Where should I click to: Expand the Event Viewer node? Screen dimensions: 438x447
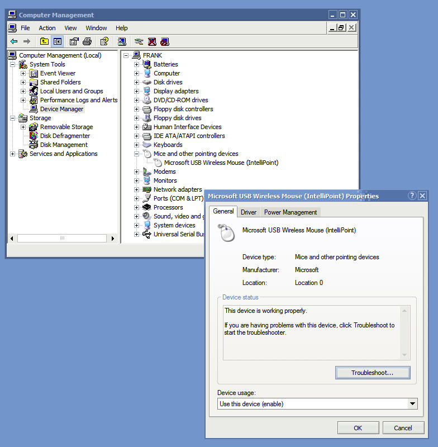pyautogui.click(x=23, y=73)
